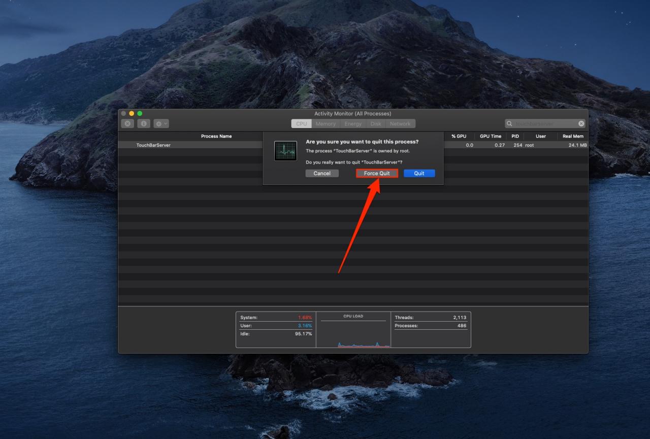
Task: Click the System percentage 1.68%
Action: pos(305,318)
